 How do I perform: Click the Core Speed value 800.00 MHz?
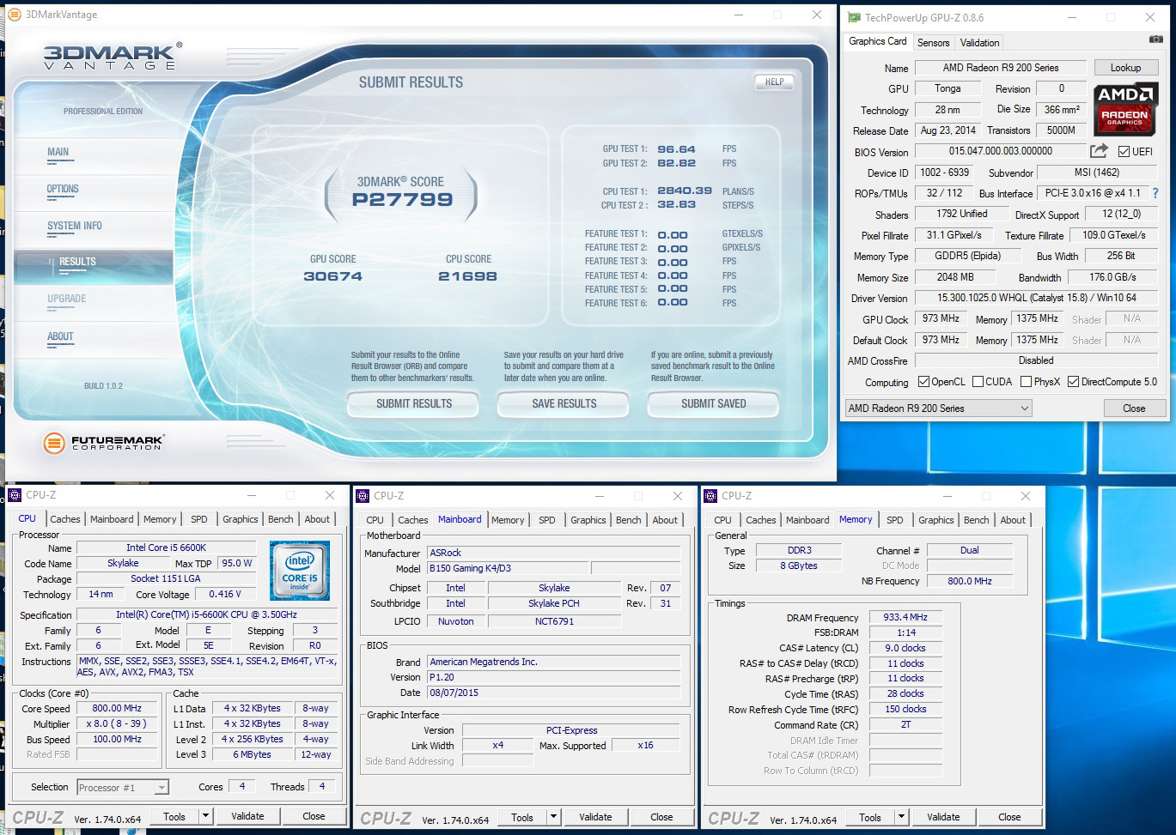tap(118, 708)
